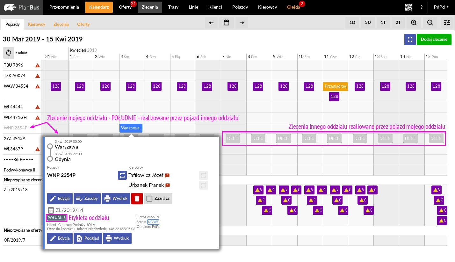The width and height of the screenshot is (455, 262).
Task: Open Przypomnienia menu
Action: coord(64,7)
